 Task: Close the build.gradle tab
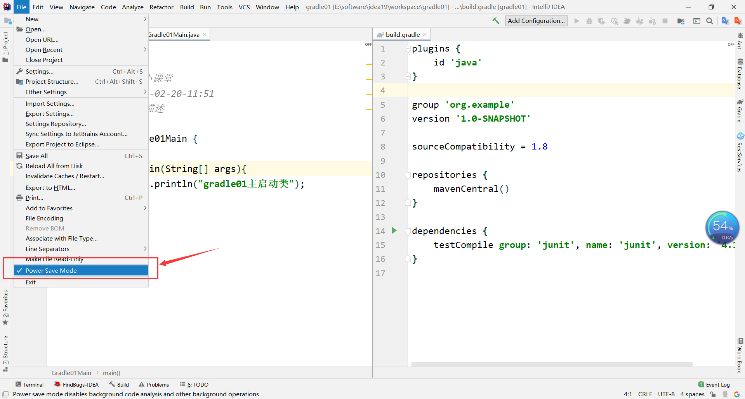tap(425, 34)
